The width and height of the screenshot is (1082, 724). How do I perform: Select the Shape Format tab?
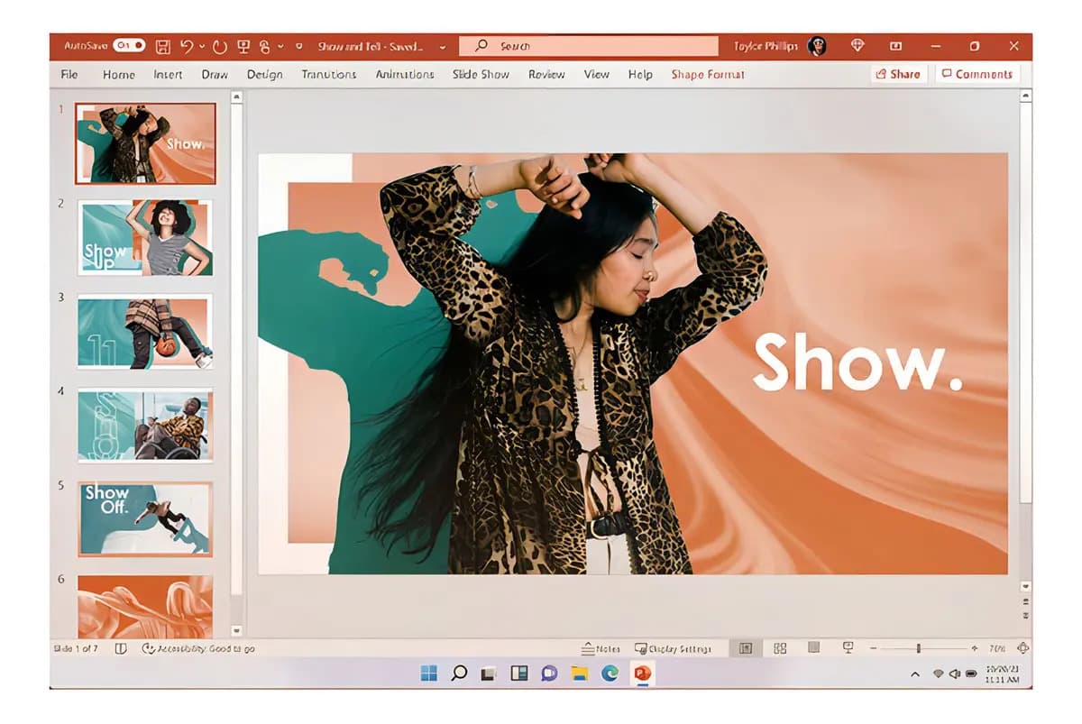pos(708,75)
